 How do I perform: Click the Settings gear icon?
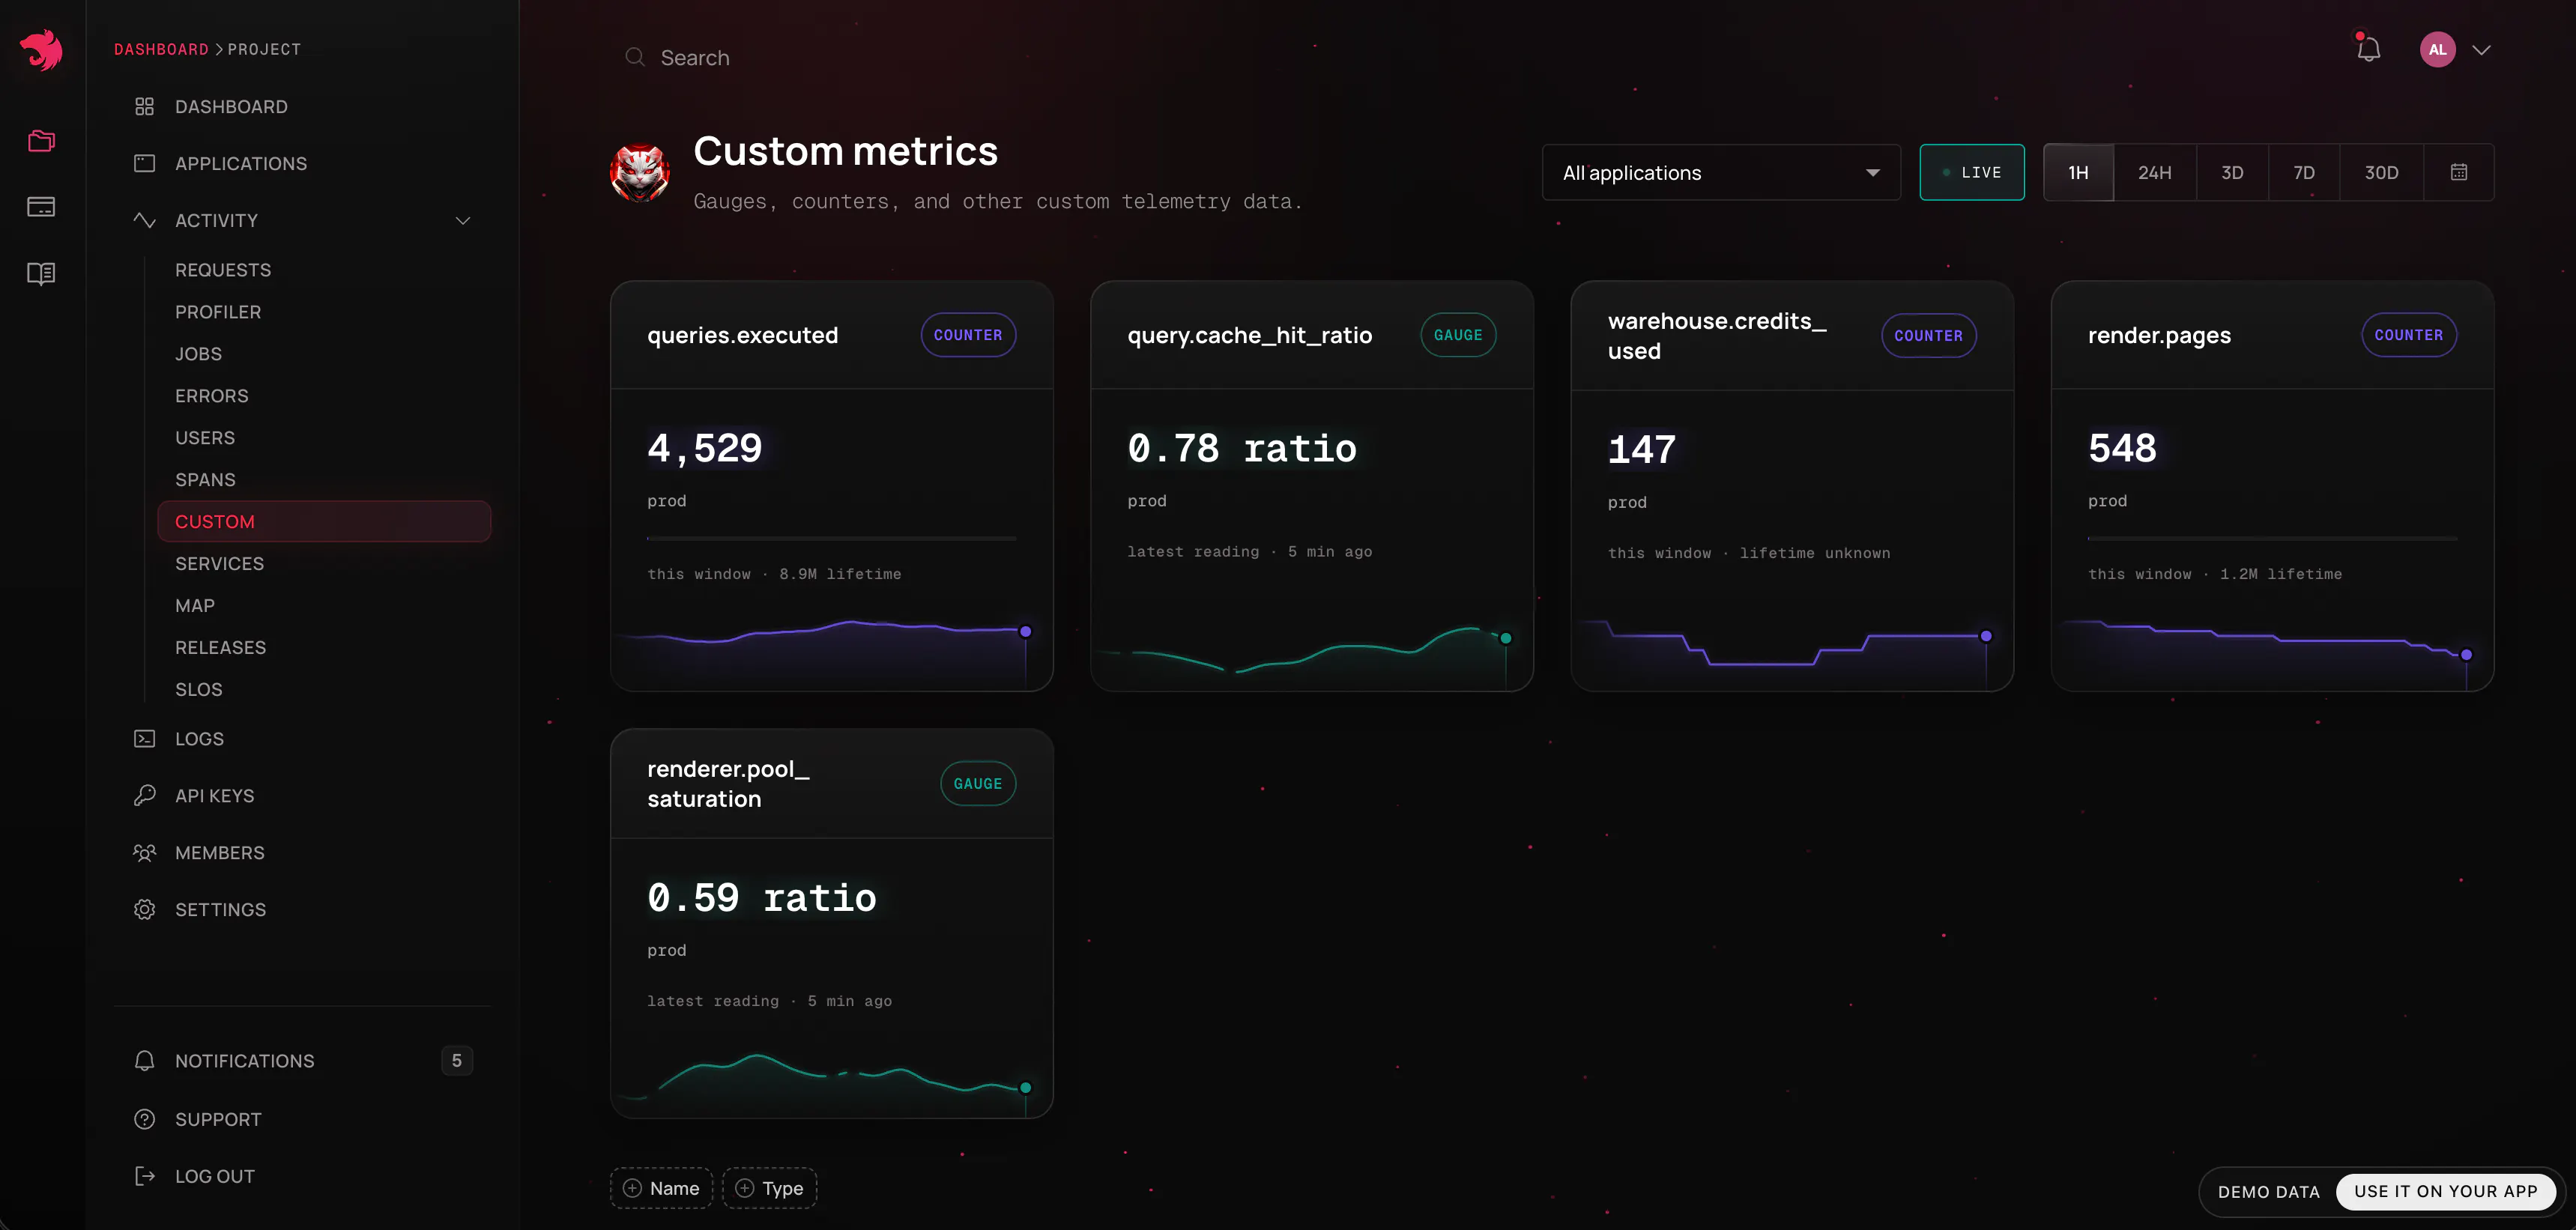pos(145,910)
